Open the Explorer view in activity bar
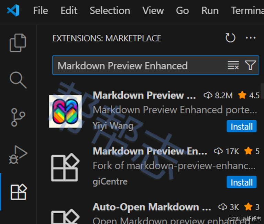This screenshot has width=264, height=224. coord(18,43)
